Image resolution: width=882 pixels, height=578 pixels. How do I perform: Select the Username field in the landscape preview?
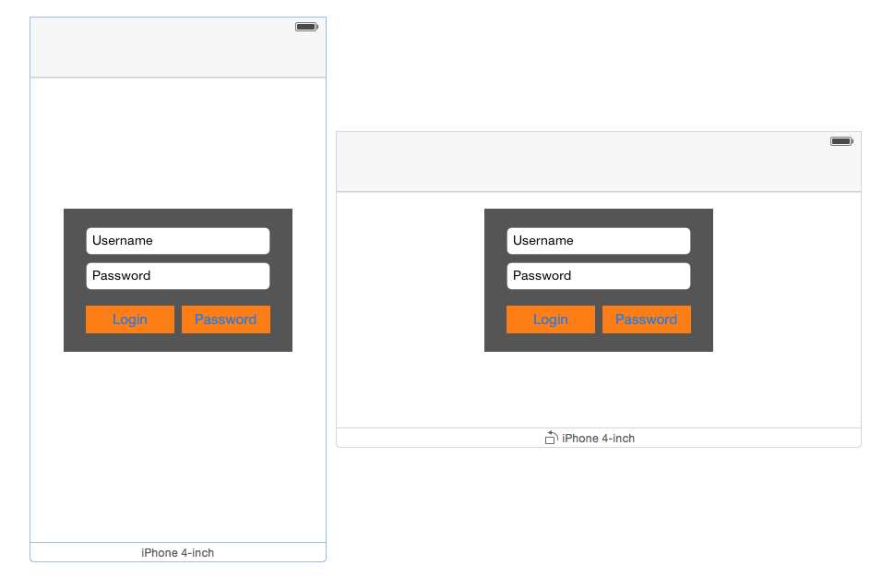(x=599, y=241)
